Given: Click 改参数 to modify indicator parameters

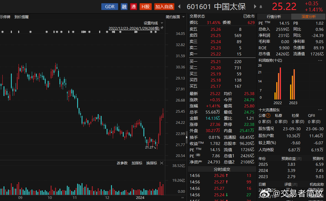Looking at the screenshot, I should click(x=122, y=163).
